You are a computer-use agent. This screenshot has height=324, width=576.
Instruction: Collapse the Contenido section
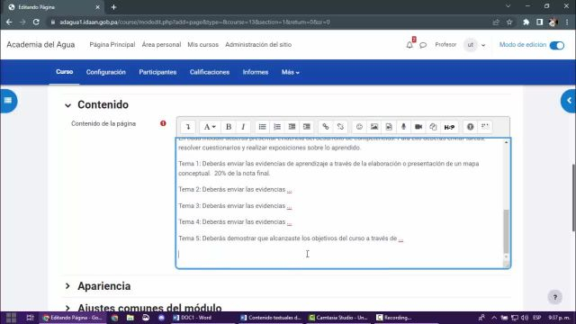click(x=68, y=105)
